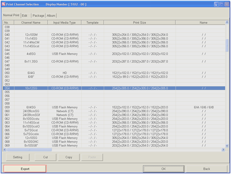
Task: Click row number 063
Action: 7,123
